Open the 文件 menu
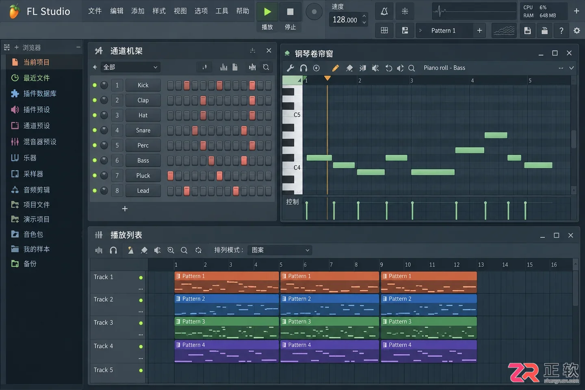 (x=95, y=11)
